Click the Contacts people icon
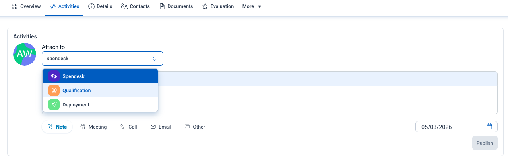 coord(124,6)
